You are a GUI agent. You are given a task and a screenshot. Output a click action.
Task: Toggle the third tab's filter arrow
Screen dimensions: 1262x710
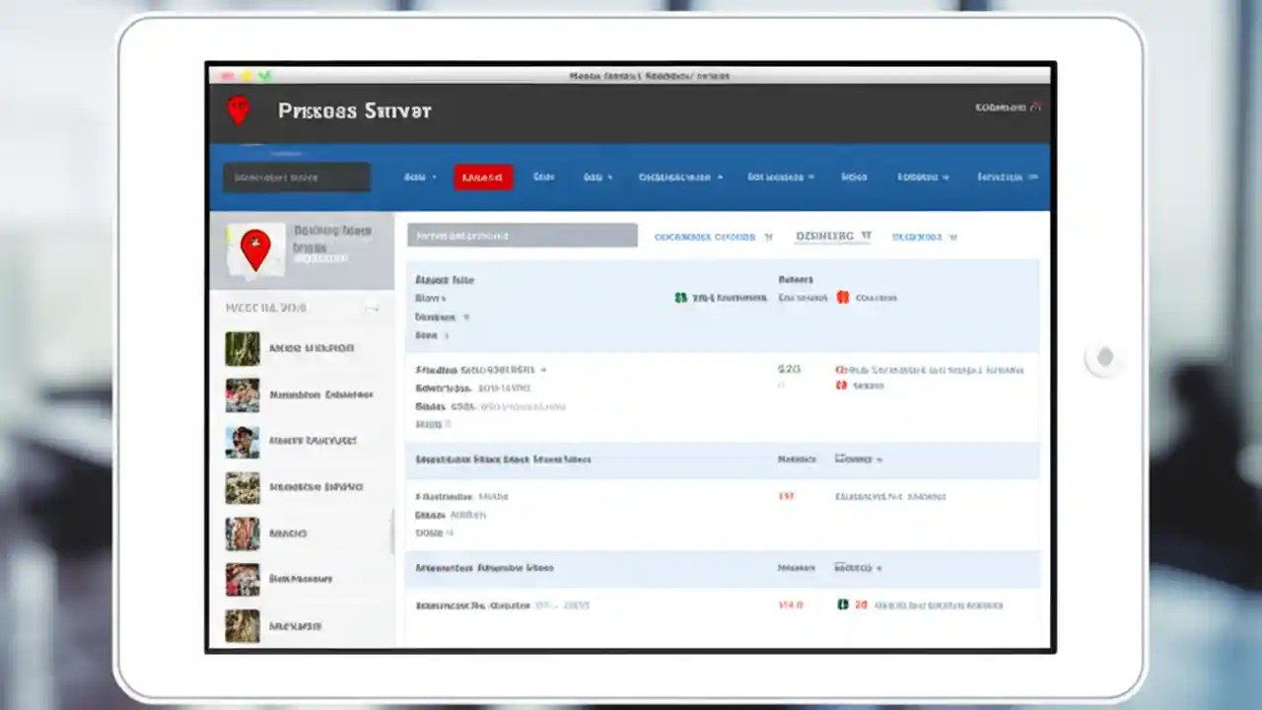click(950, 237)
